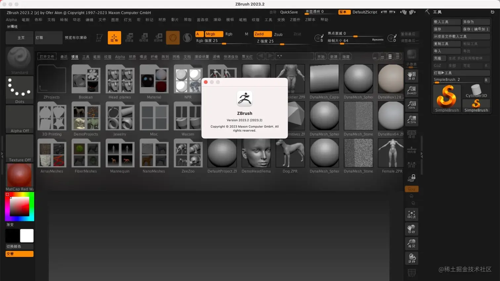Viewport: 500px width, 281px height.
Task: Click the Zoom (缩放) 3D view icon
Action: (x=412, y=244)
